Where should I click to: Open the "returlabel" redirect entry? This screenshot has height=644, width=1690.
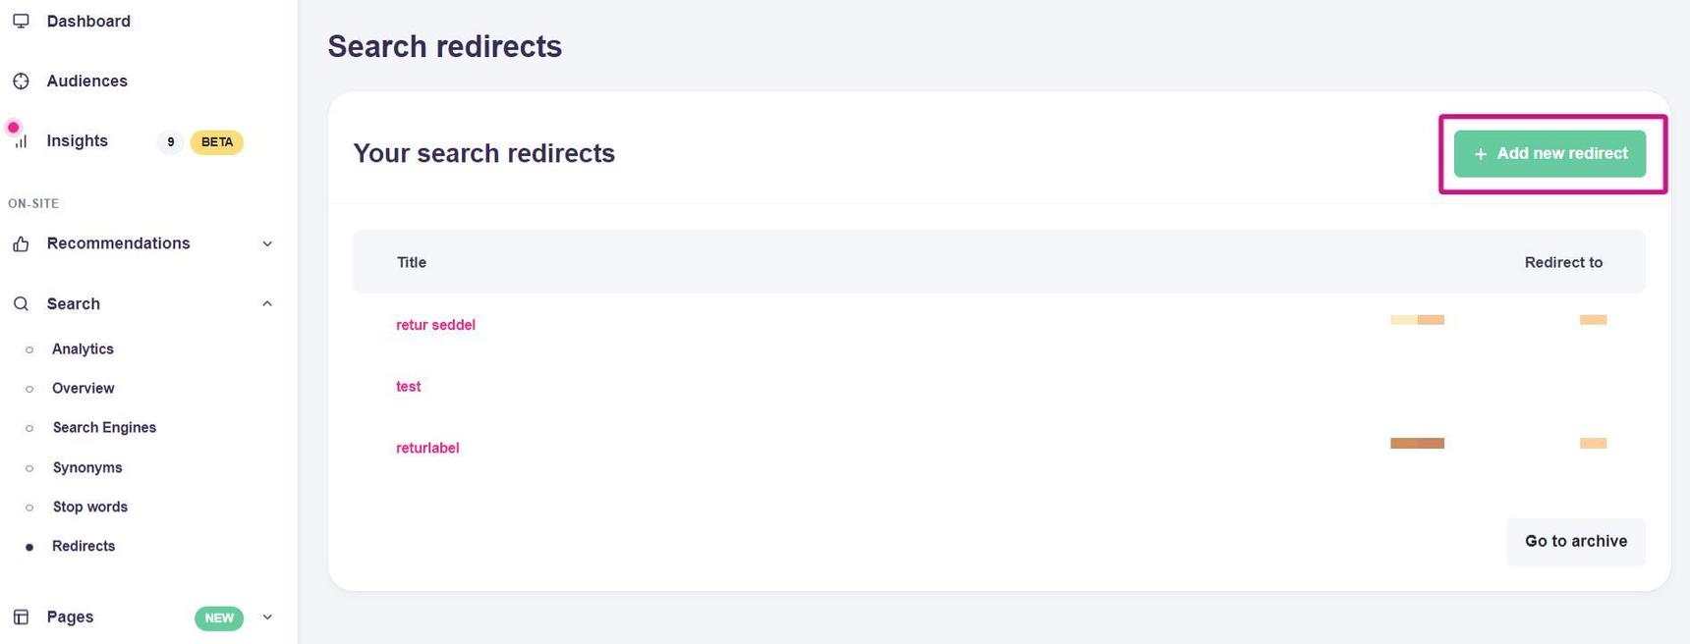427,449
